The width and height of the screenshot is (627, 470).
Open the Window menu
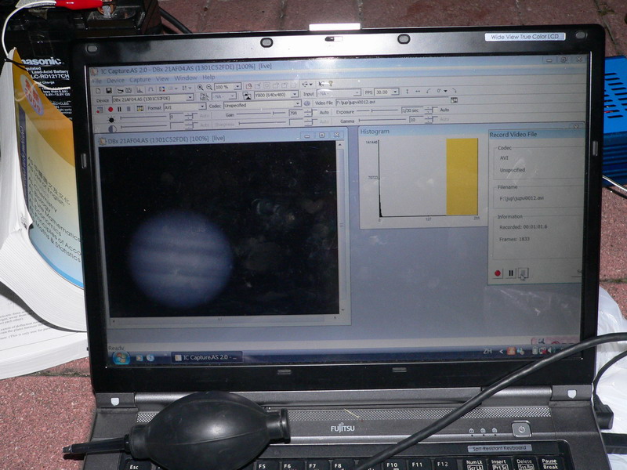point(186,78)
